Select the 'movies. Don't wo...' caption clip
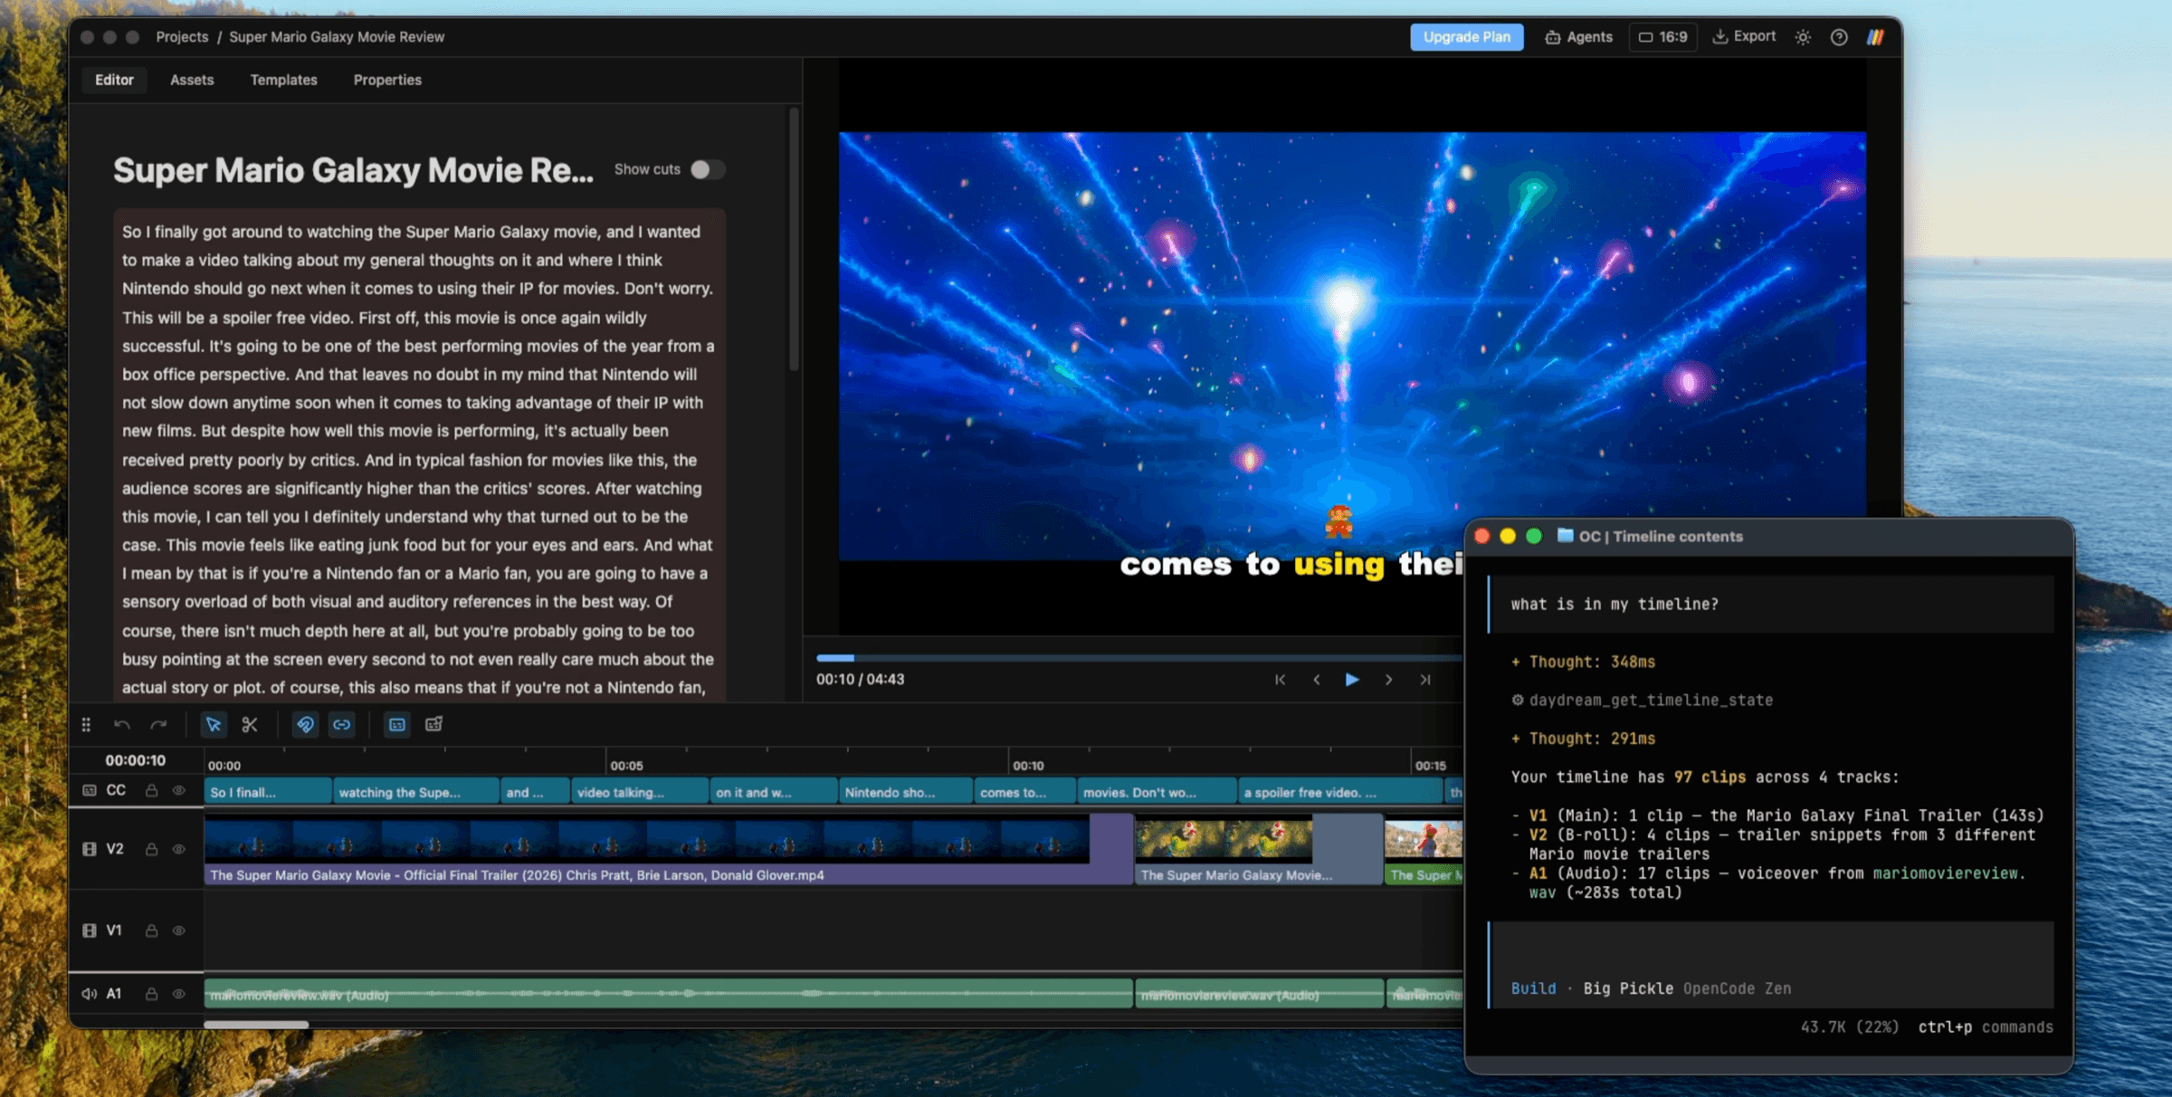This screenshot has width=2172, height=1097. [1157, 792]
